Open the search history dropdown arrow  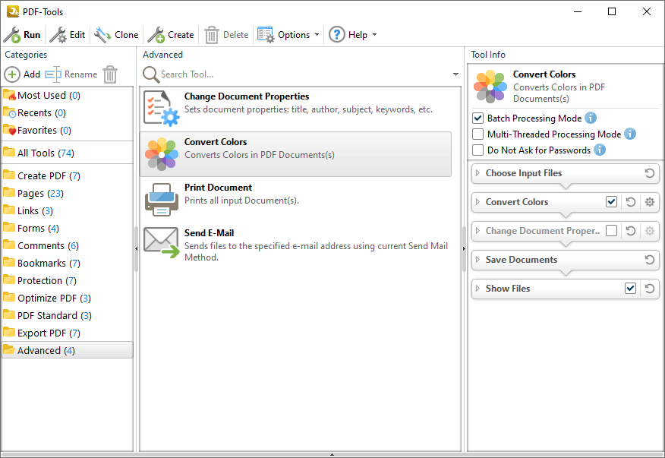pyautogui.click(x=455, y=74)
